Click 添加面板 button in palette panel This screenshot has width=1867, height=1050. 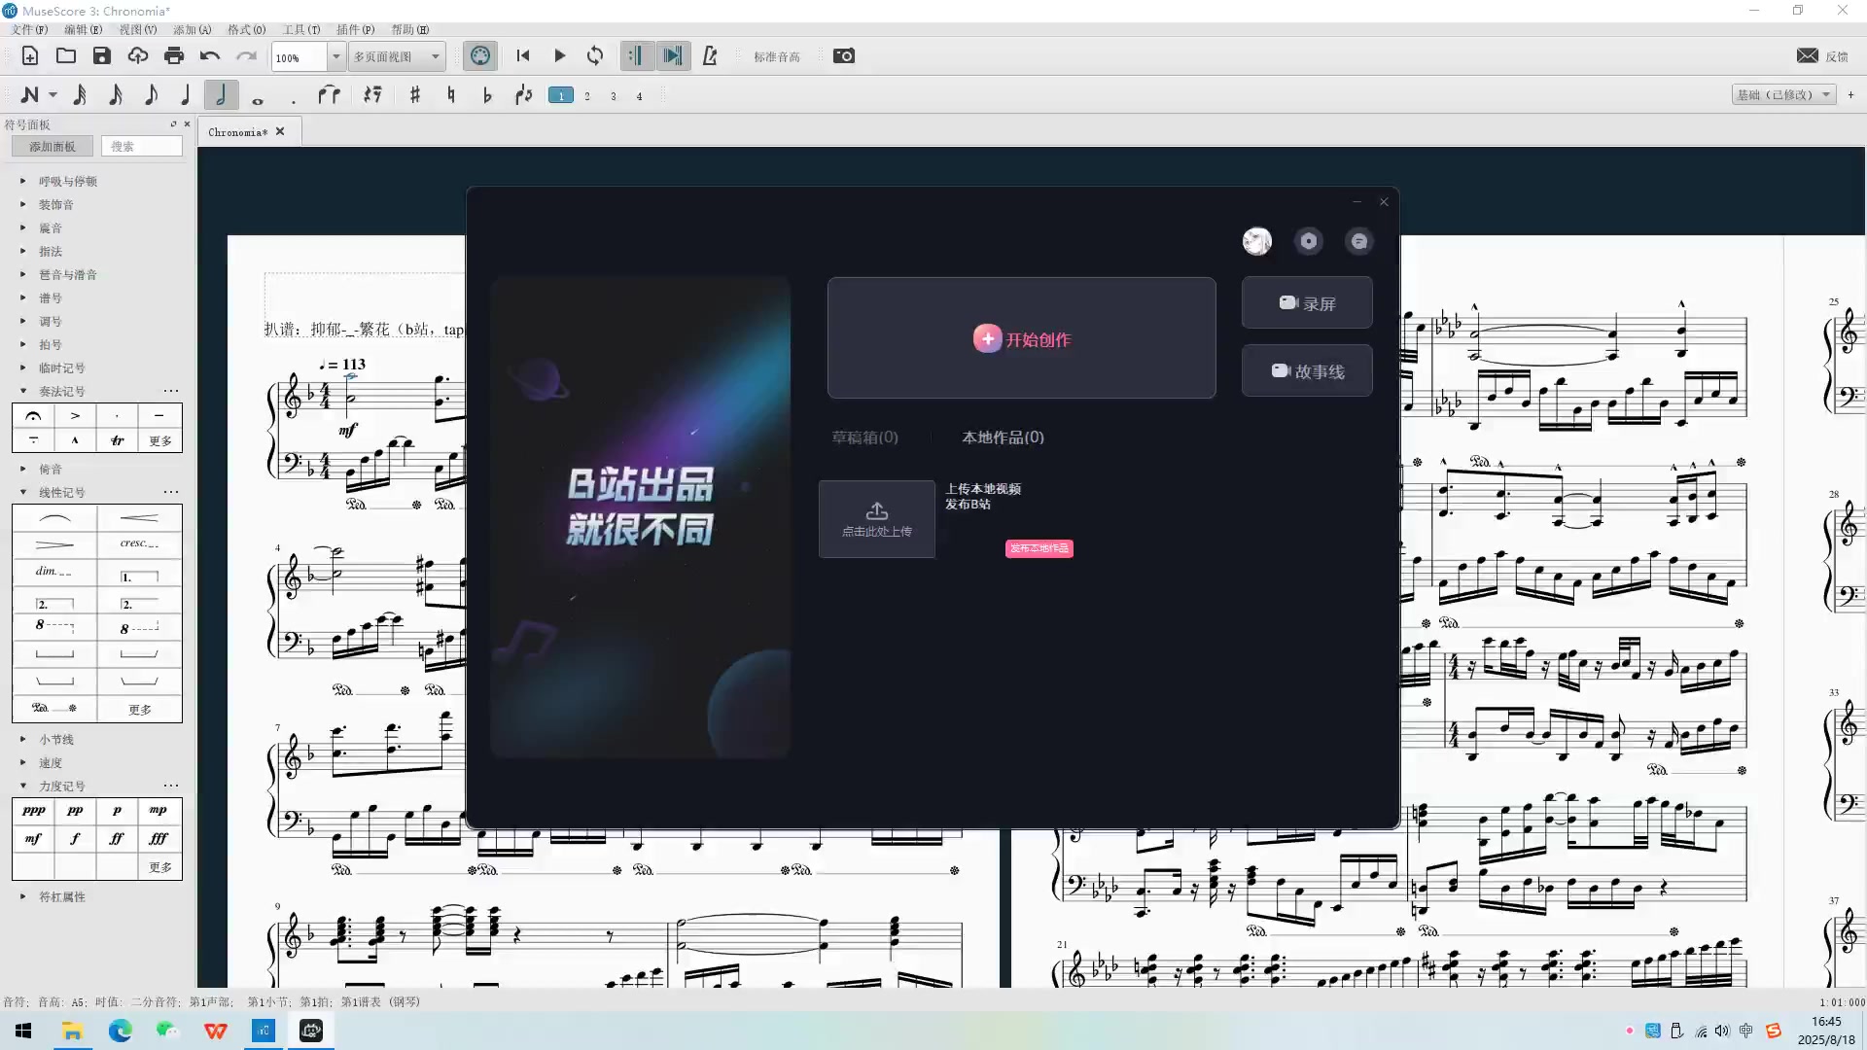pos(53,147)
